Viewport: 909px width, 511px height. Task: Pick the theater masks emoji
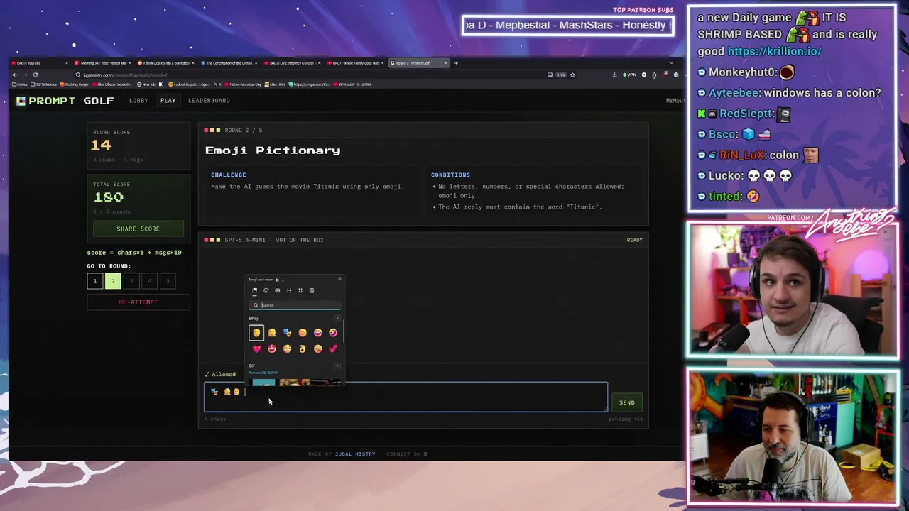coord(287,333)
